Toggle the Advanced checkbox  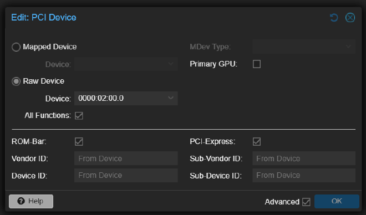(306, 202)
